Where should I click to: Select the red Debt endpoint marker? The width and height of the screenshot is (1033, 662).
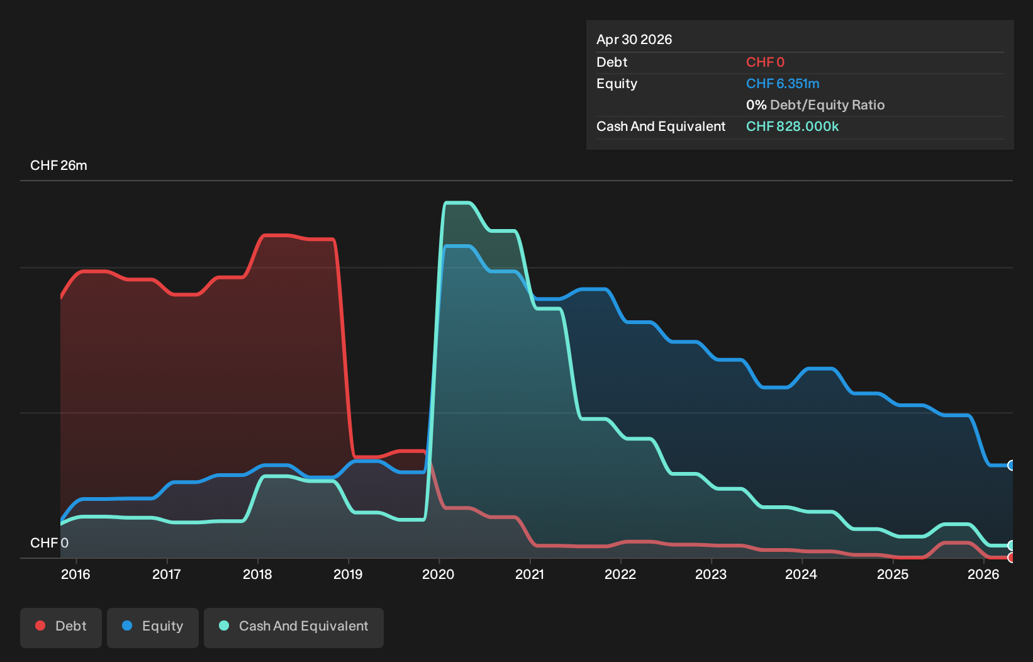(1011, 558)
